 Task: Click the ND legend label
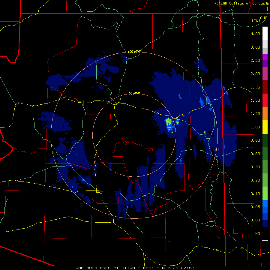click(x=258, y=234)
